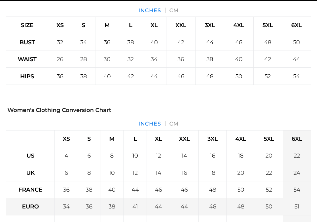
Task: Select INCHES above the body measurement table
Action: [x=150, y=10]
